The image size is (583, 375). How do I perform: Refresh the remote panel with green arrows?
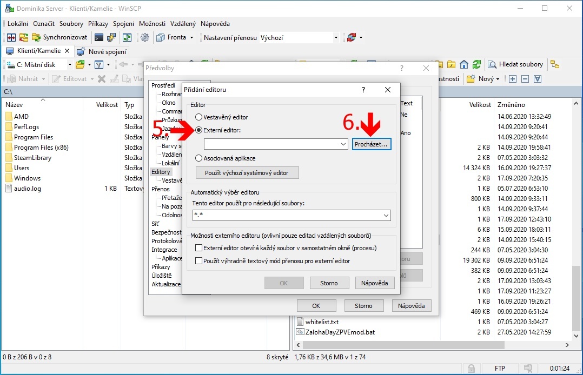pos(476,64)
